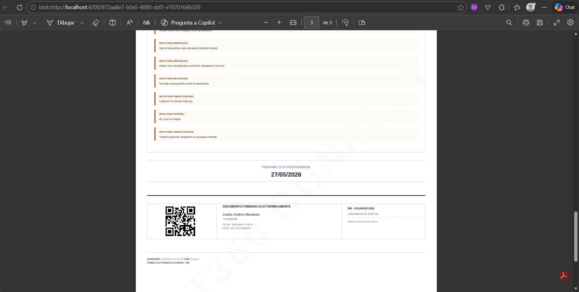This screenshot has width=579, height=292.
Task: Toggle page view layout
Action: click(x=362, y=22)
